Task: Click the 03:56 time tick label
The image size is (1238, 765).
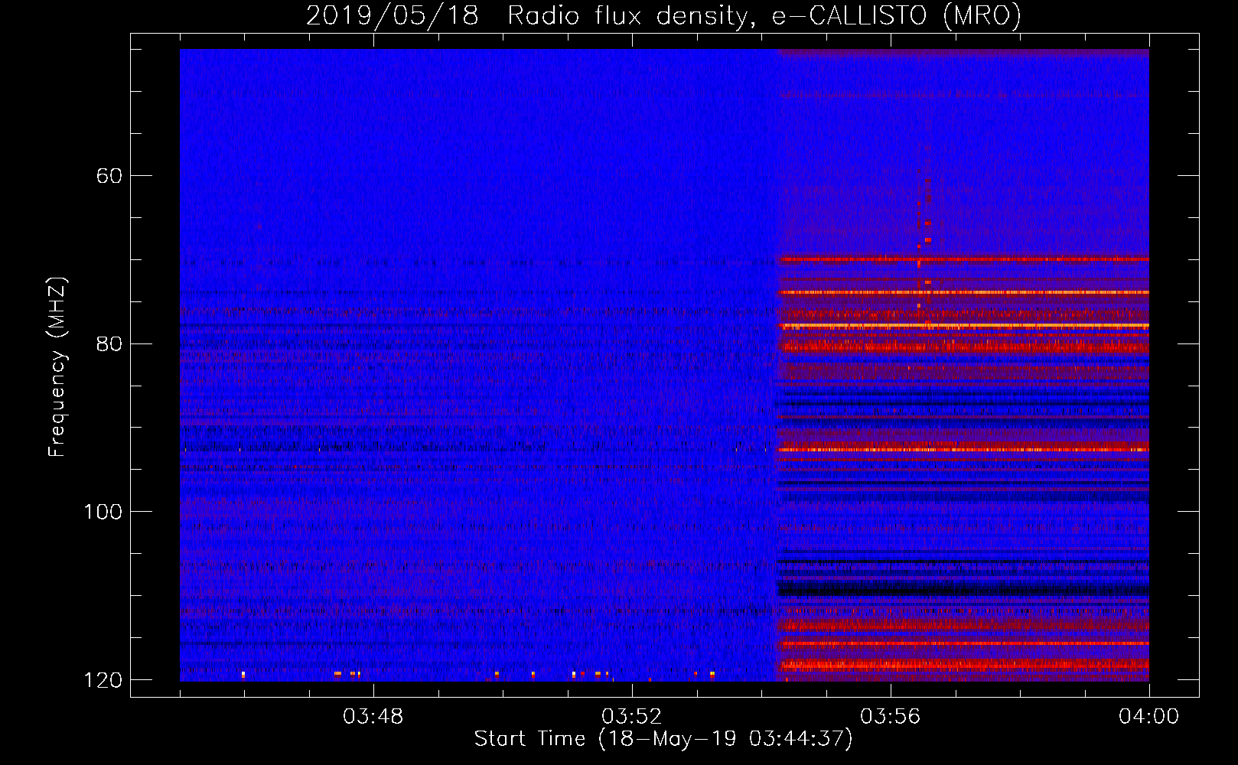Action: 891,717
